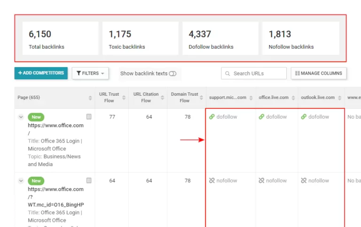Image resolution: width=361 pixels, height=227 pixels.
Task: Click the New badge on BingHP row
Action: (36, 181)
